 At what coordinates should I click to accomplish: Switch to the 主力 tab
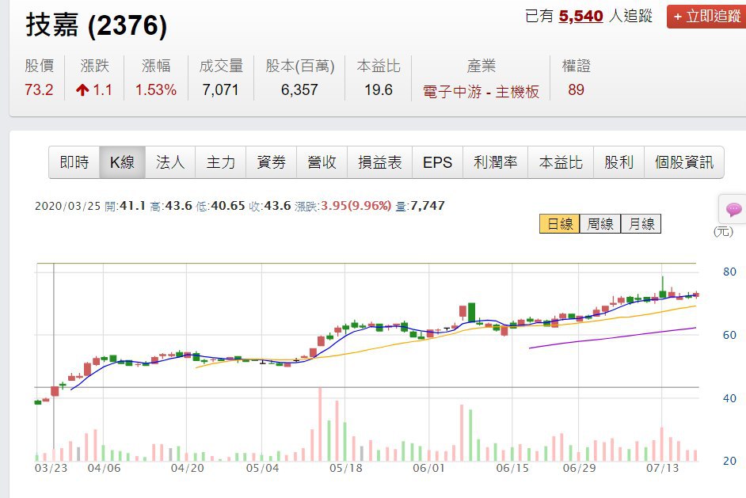pyautogui.click(x=221, y=162)
